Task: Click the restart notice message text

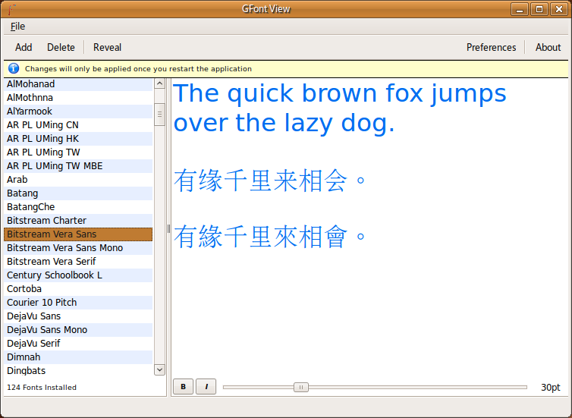Action: click(138, 68)
